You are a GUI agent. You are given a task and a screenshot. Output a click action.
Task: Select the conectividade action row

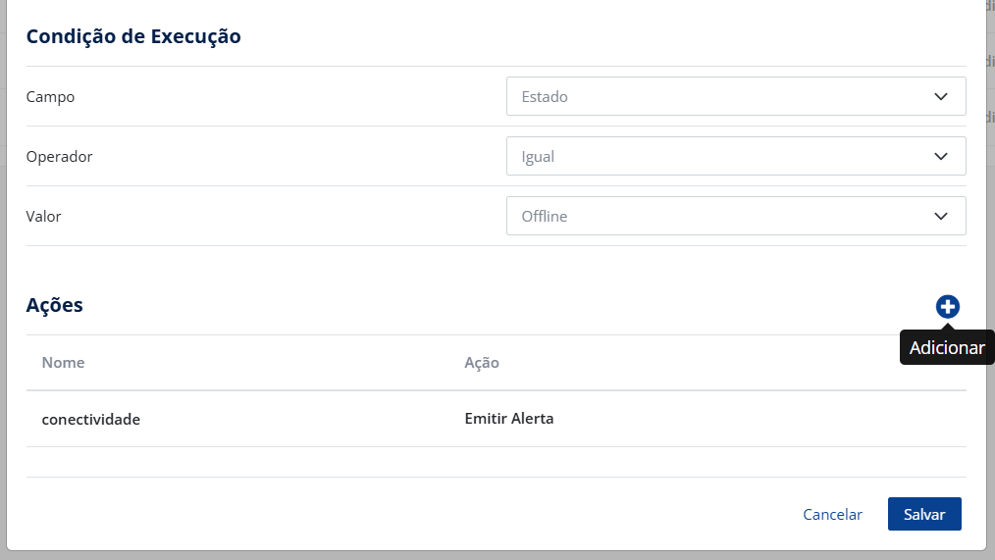(91, 419)
